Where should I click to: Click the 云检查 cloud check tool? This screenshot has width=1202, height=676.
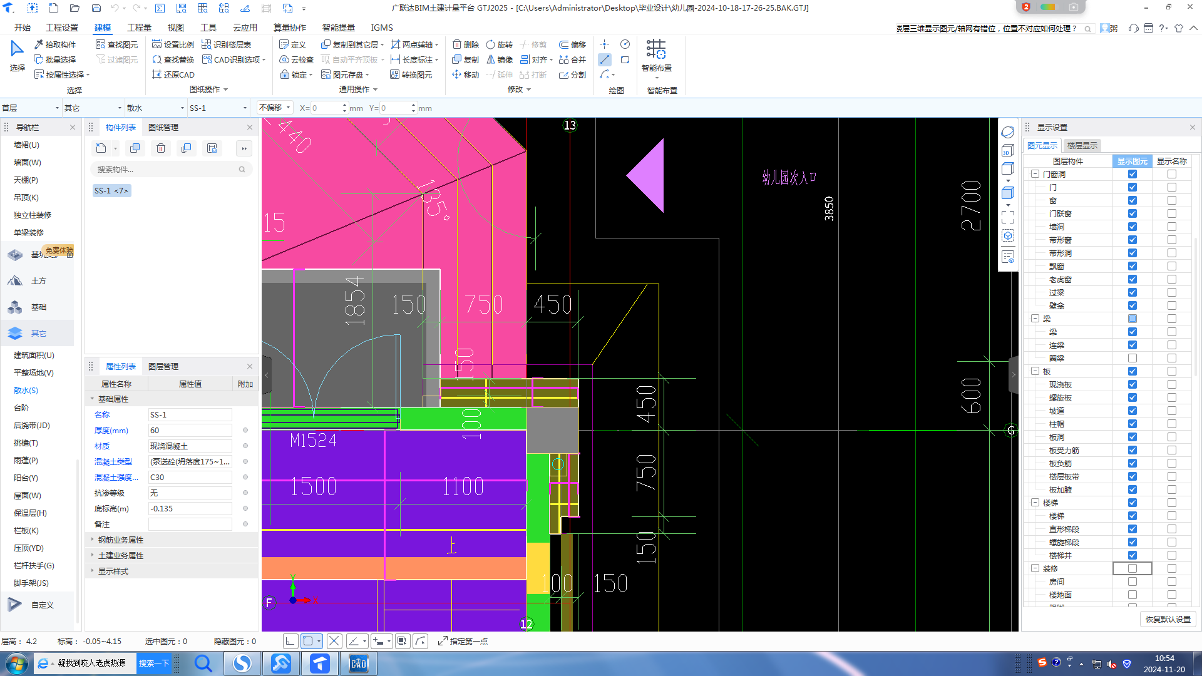296,59
